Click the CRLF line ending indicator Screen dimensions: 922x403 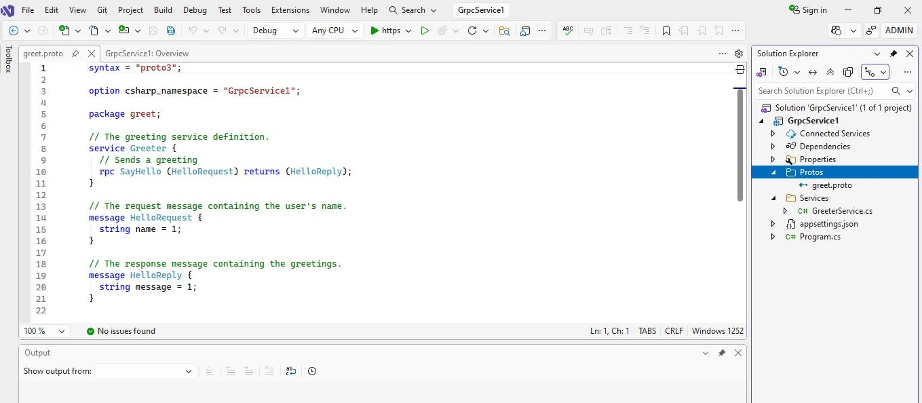coord(674,331)
